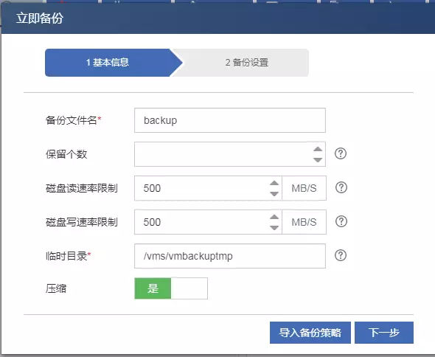435x357 pixels.
Task: Open help icon for 临时目录
Action: point(341,255)
